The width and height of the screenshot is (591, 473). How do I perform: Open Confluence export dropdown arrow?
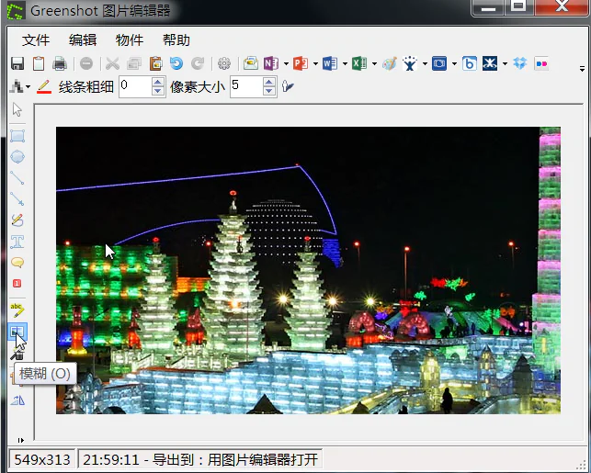505,63
